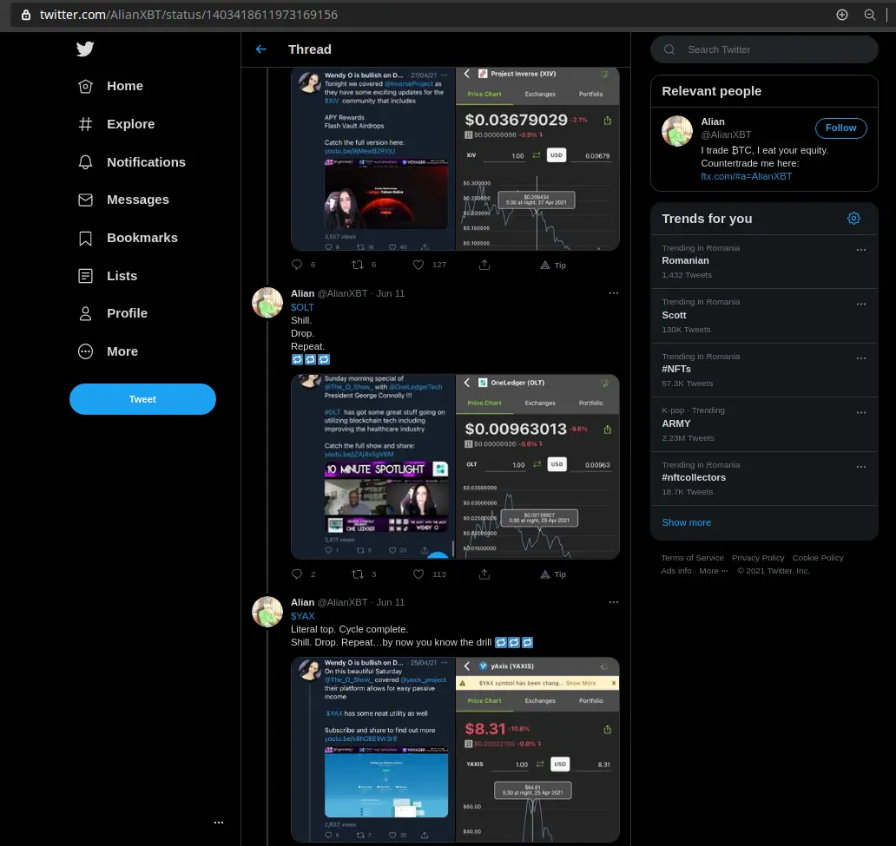Open options for #nftcollectors trend
The width and height of the screenshot is (896, 846).
coord(861,467)
